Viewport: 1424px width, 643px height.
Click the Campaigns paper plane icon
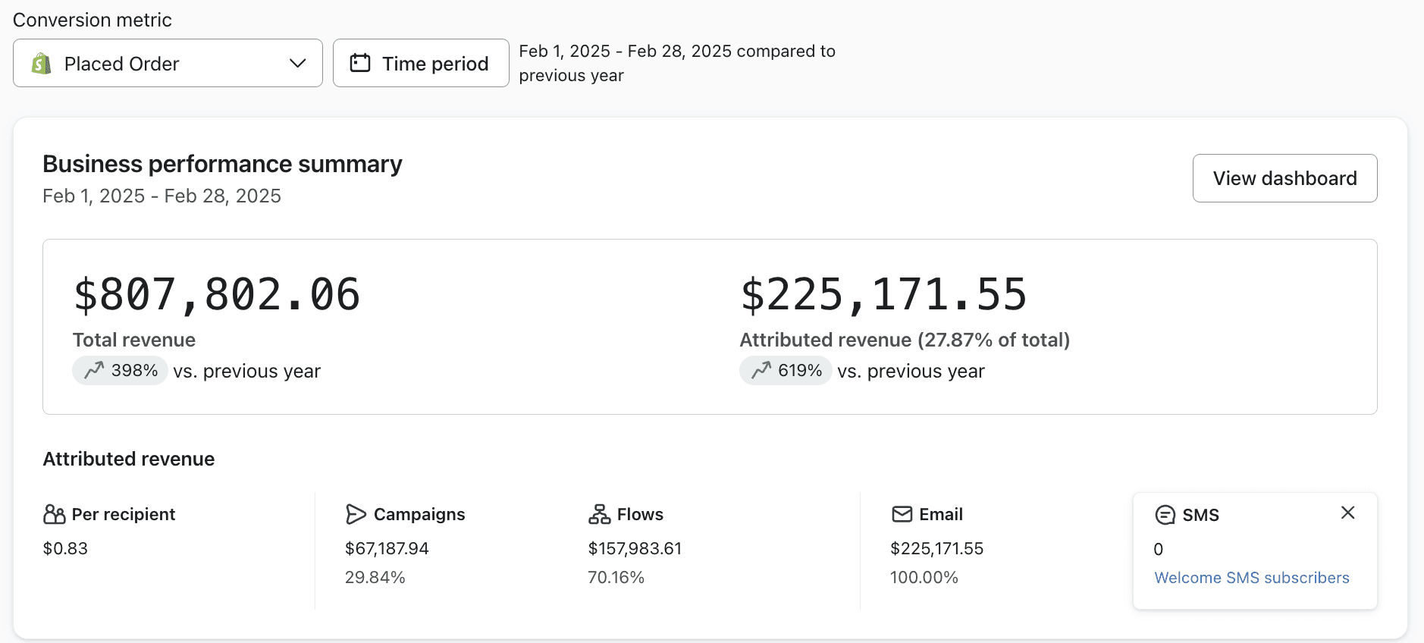[x=356, y=514]
